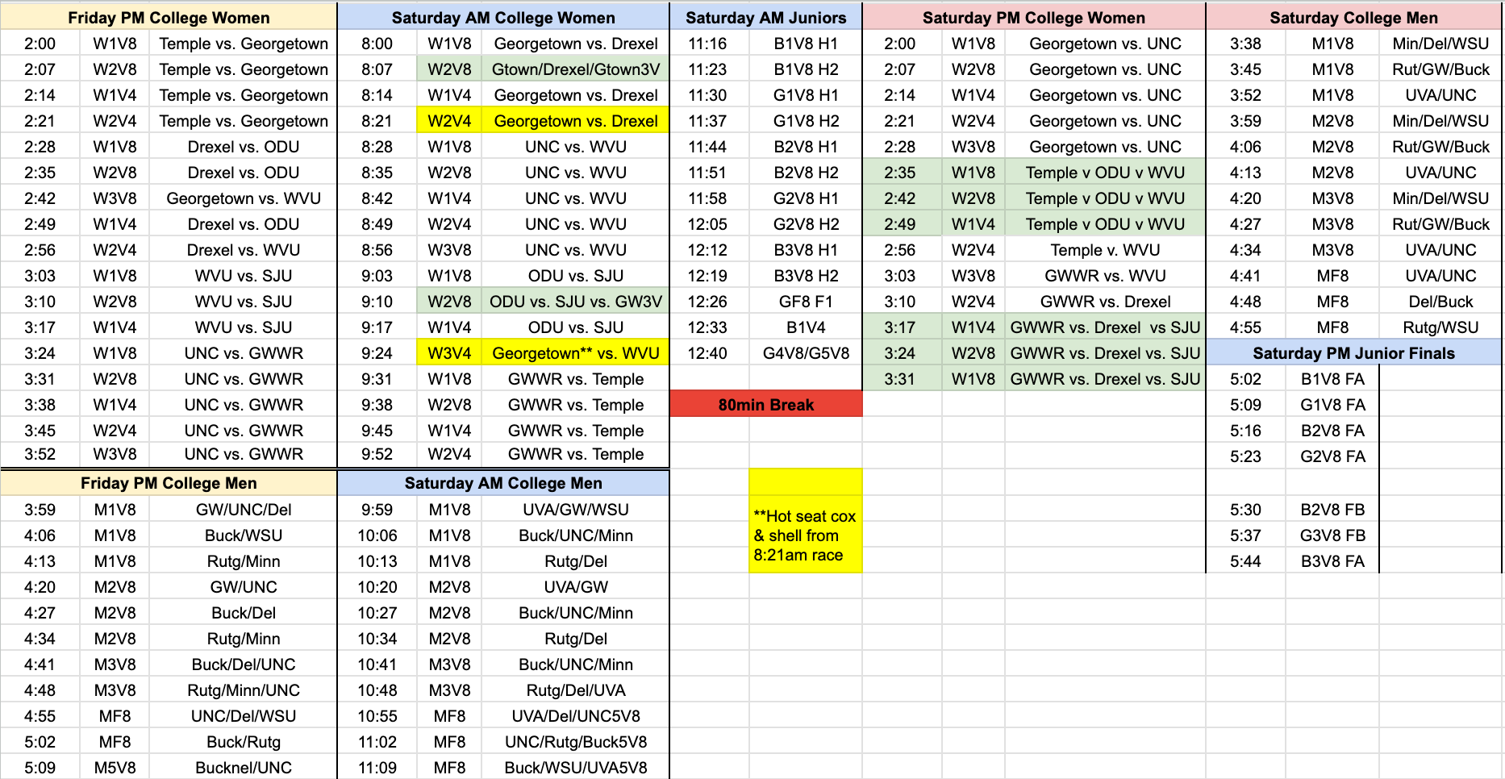The height and width of the screenshot is (779, 1505).
Task: Click the G3V8 FB finals cell
Action: pyautogui.click(x=1332, y=535)
